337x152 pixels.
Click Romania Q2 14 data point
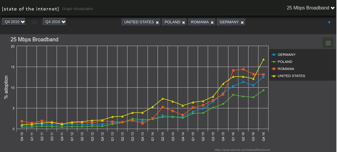[x=163, y=107]
